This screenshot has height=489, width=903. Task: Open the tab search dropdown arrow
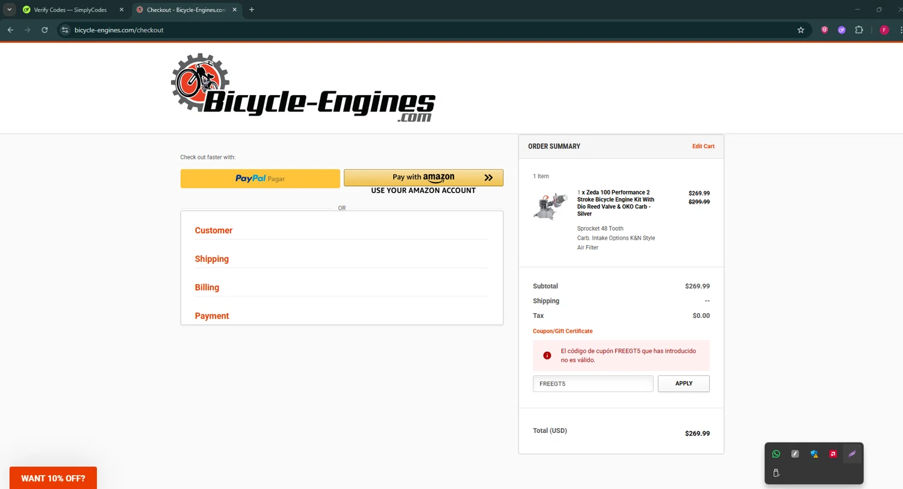point(9,10)
